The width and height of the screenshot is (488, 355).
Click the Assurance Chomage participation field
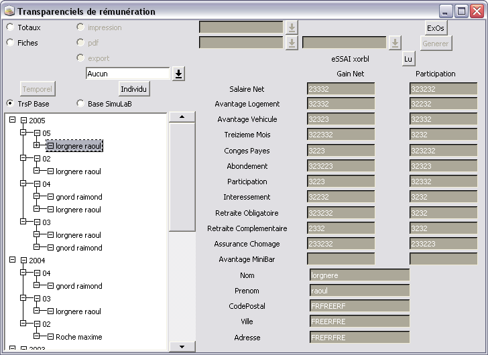pyautogui.click(x=443, y=244)
